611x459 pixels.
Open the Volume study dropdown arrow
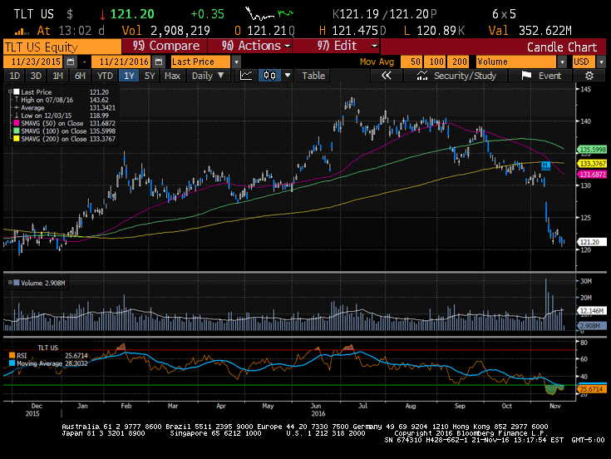[x=562, y=62]
